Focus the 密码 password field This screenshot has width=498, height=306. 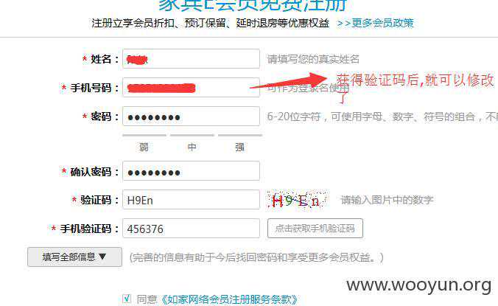pyautogui.click(x=192, y=117)
